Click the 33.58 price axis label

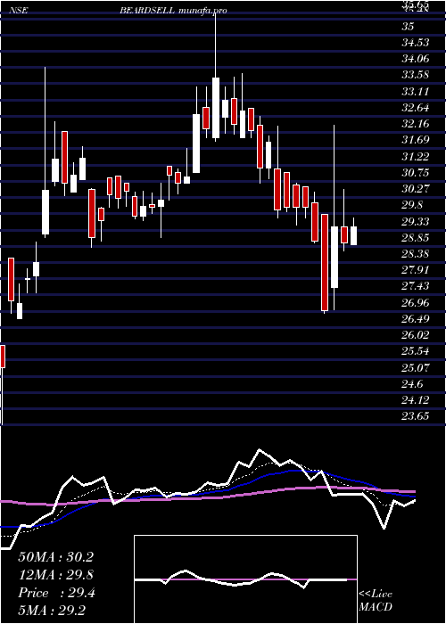coord(415,75)
